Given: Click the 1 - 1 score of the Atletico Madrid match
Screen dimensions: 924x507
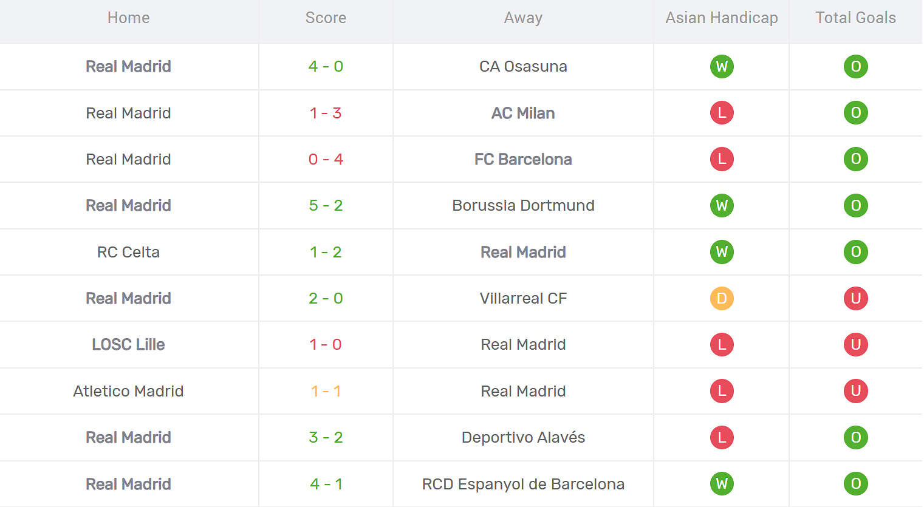Looking at the screenshot, I should [326, 391].
